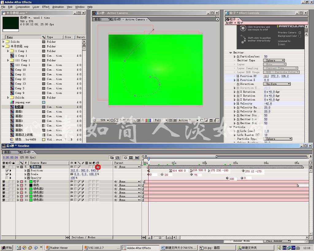Open the Animation menu
Image resolution: width=314 pixels, height=251 pixels.
(58, 7)
